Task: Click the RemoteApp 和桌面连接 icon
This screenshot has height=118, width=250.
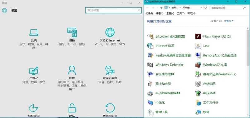Action: click(x=198, y=55)
